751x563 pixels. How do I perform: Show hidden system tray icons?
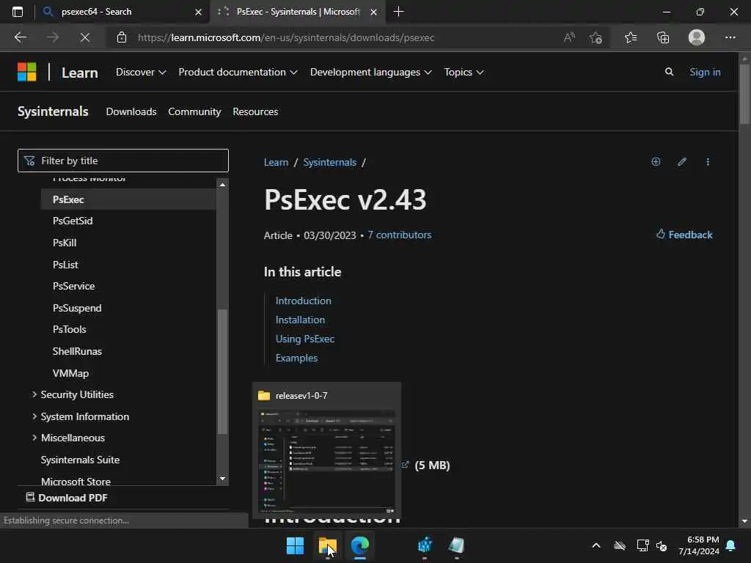[x=596, y=545]
